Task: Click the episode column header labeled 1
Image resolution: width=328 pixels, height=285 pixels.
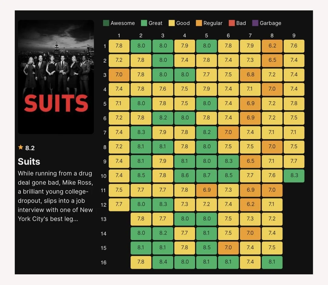Action: 119,36
